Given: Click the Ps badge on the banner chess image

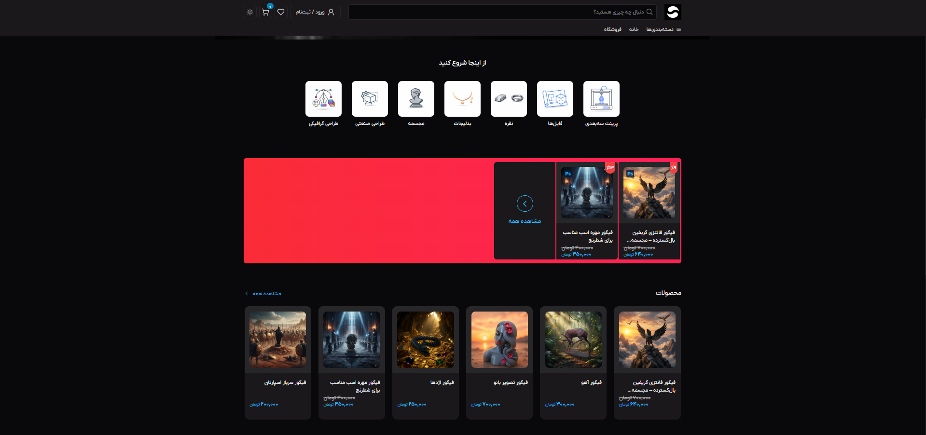Looking at the screenshot, I should click(x=568, y=174).
